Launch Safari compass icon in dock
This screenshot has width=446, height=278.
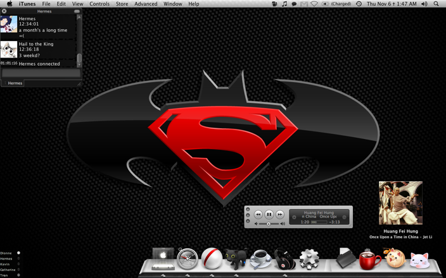click(x=187, y=258)
